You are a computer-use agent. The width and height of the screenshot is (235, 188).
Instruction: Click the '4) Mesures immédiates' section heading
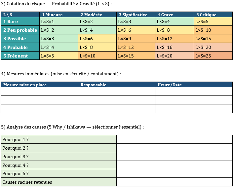click(61, 74)
